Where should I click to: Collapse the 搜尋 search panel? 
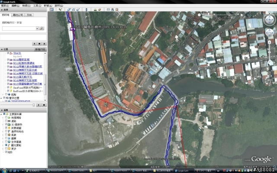pyautogui.click(x=2, y=10)
